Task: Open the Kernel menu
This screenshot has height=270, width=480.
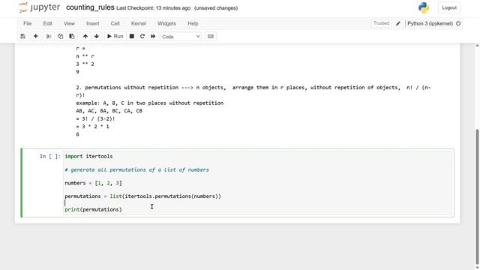Action: pos(138,23)
